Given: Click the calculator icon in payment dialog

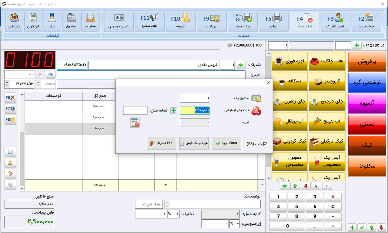Looking at the screenshot, I should [135, 123].
